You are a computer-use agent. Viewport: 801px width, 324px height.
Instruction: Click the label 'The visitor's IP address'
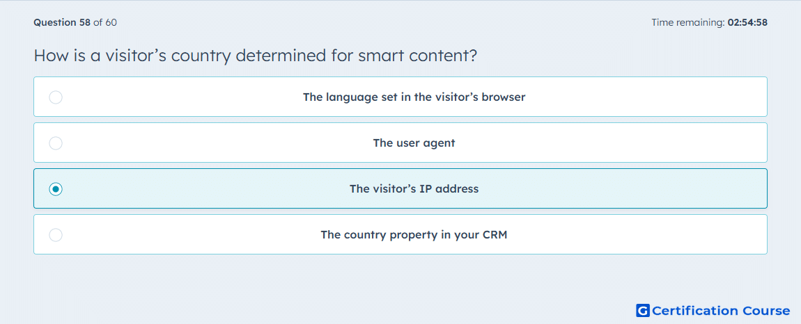click(414, 189)
